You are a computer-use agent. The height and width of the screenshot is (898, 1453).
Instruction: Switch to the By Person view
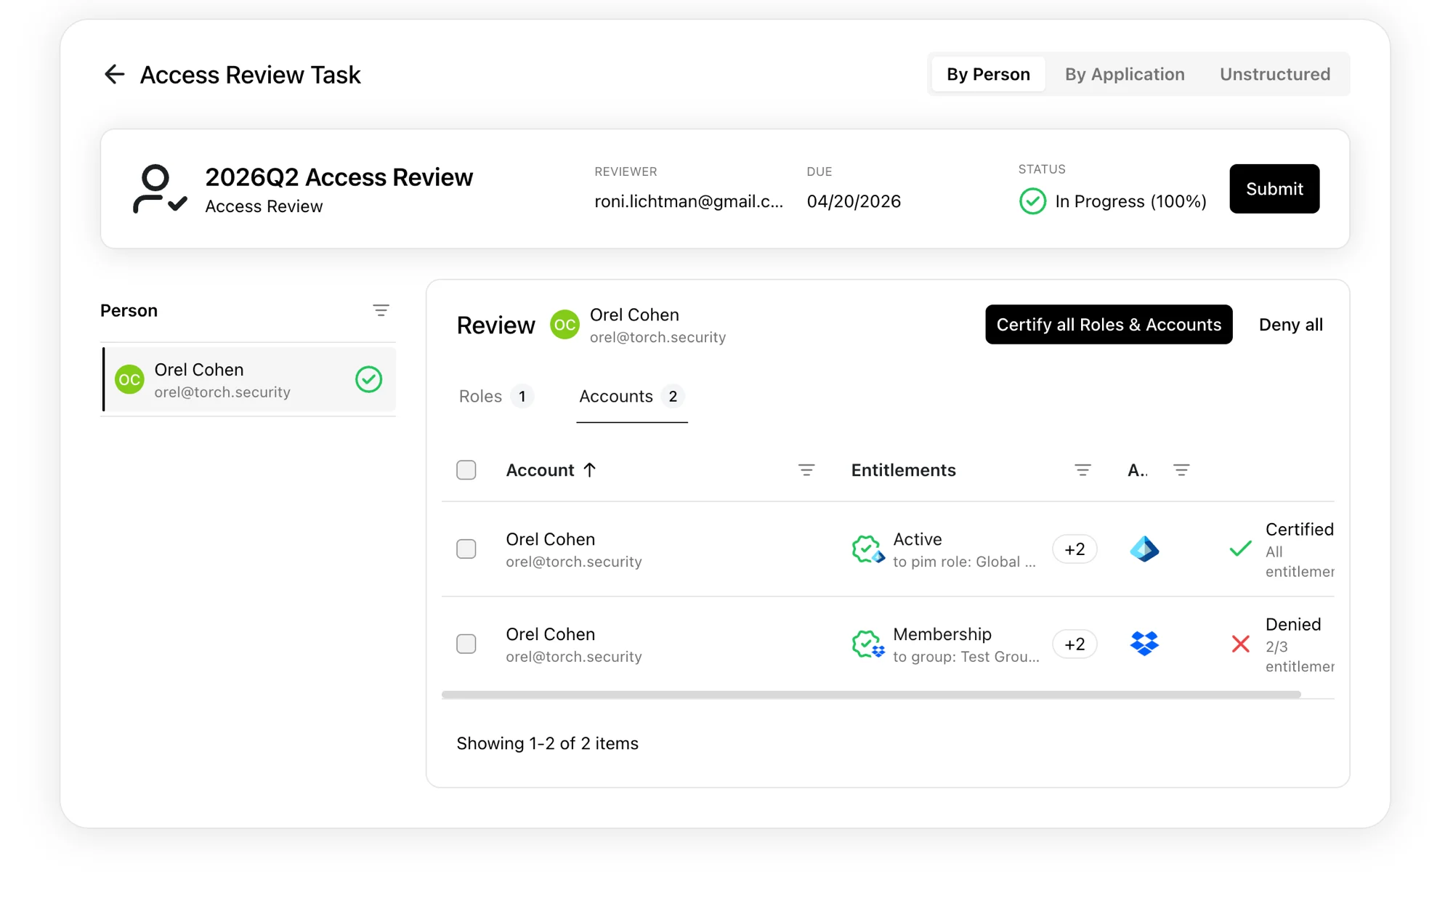coord(988,74)
